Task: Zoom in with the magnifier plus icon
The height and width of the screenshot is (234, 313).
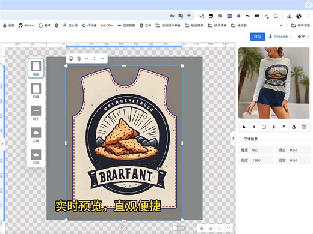Action: pos(202,228)
